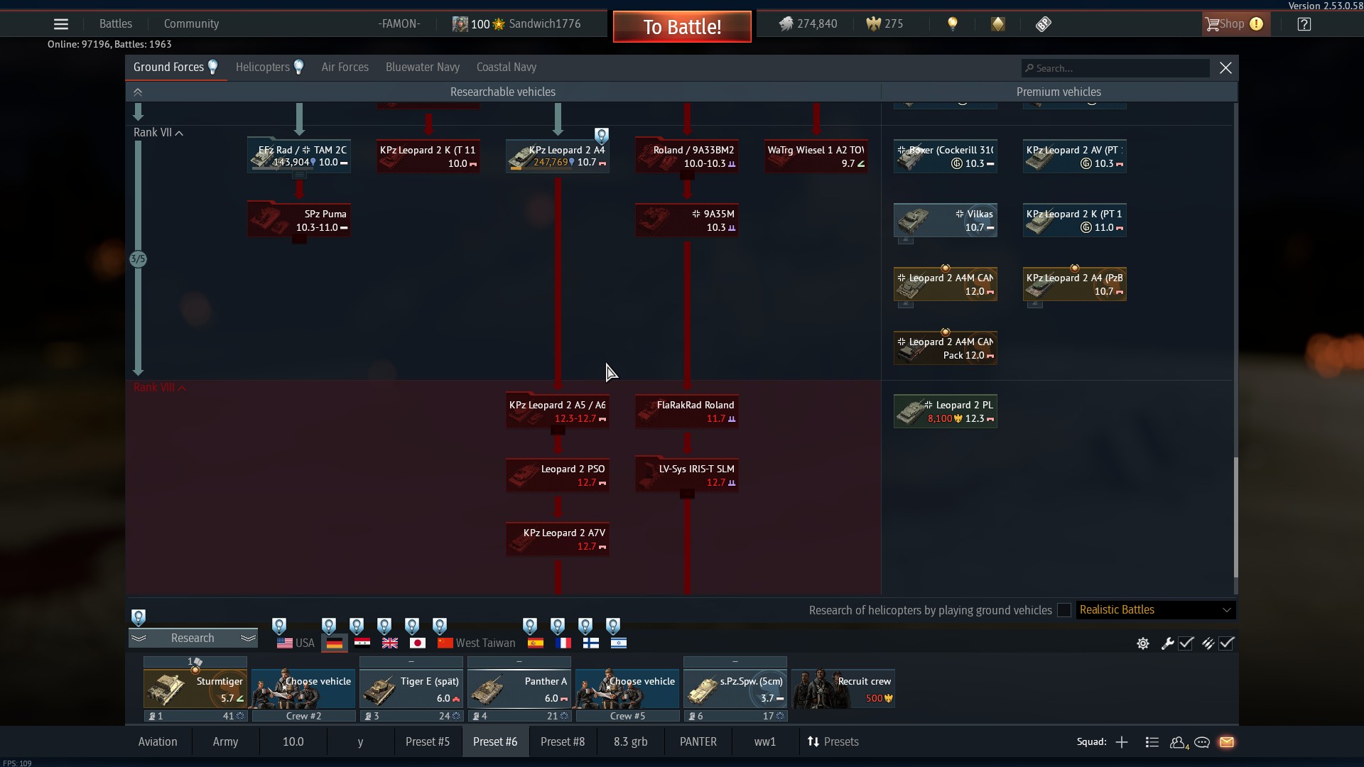Enable research of helicopters by ground vehicles
The width and height of the screenshot is (1364, 767).
[x=1063, y=610]
